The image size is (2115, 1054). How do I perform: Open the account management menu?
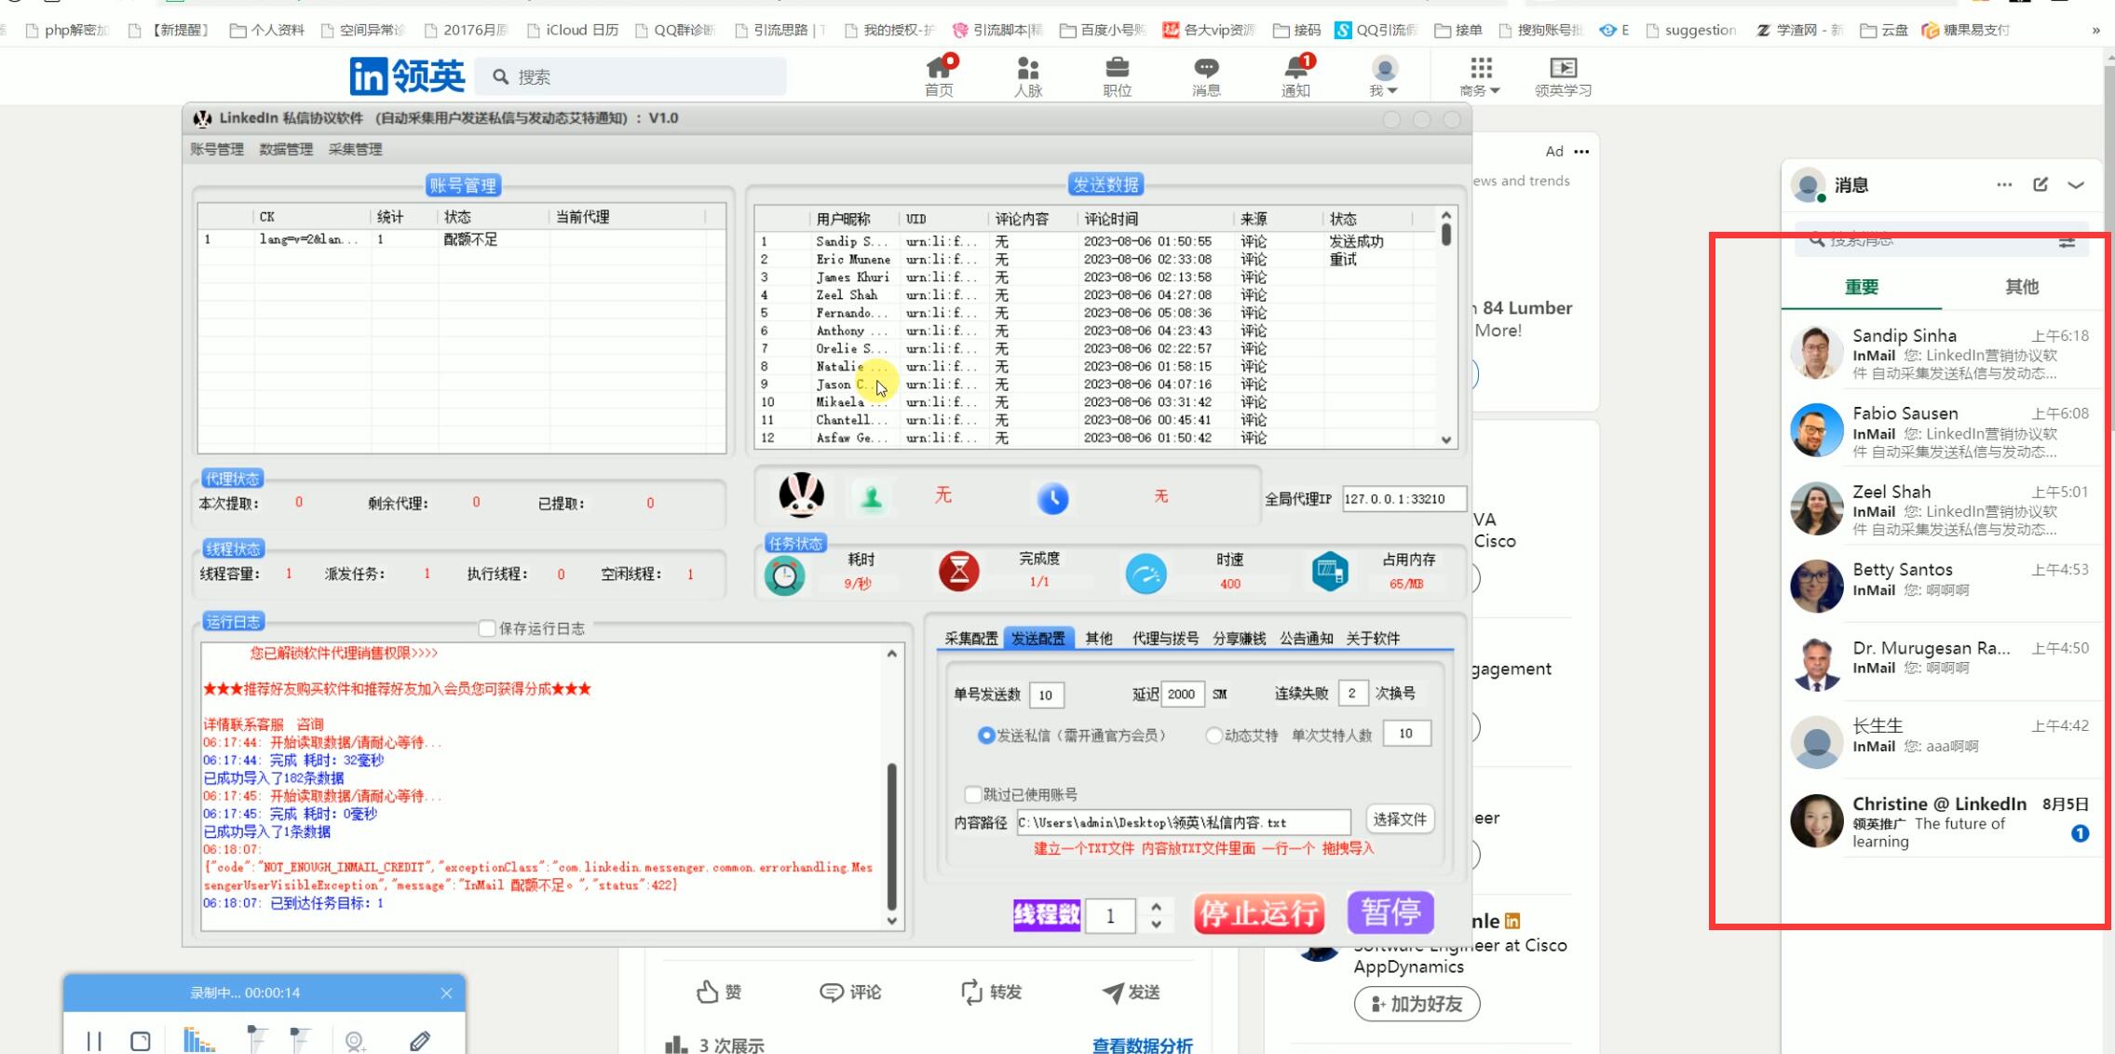tap(217, 149)
